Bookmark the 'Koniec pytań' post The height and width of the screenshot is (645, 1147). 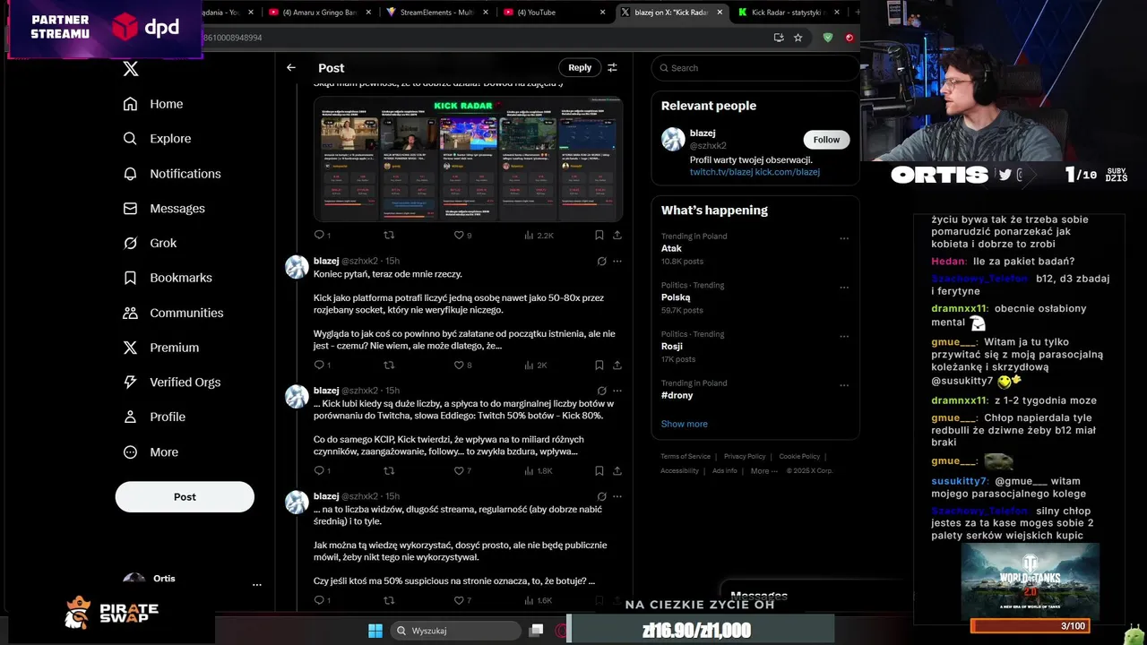pos(599,365)
